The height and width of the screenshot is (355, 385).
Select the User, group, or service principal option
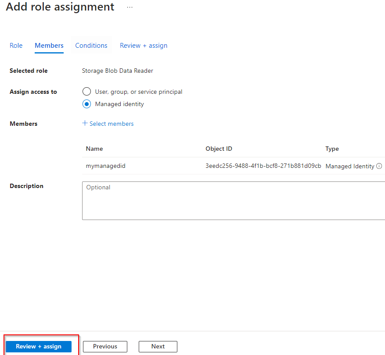click(x=87, y=92)
